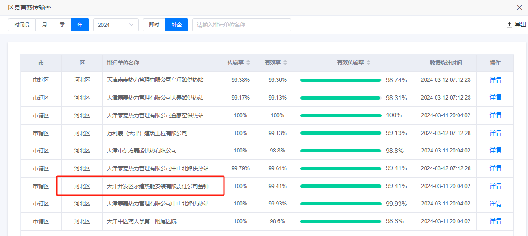
Task: Click the 99.17% 传输率 cell
Action: coord(240,98)
